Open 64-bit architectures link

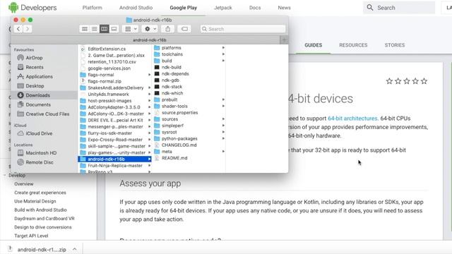click(352, 119)
